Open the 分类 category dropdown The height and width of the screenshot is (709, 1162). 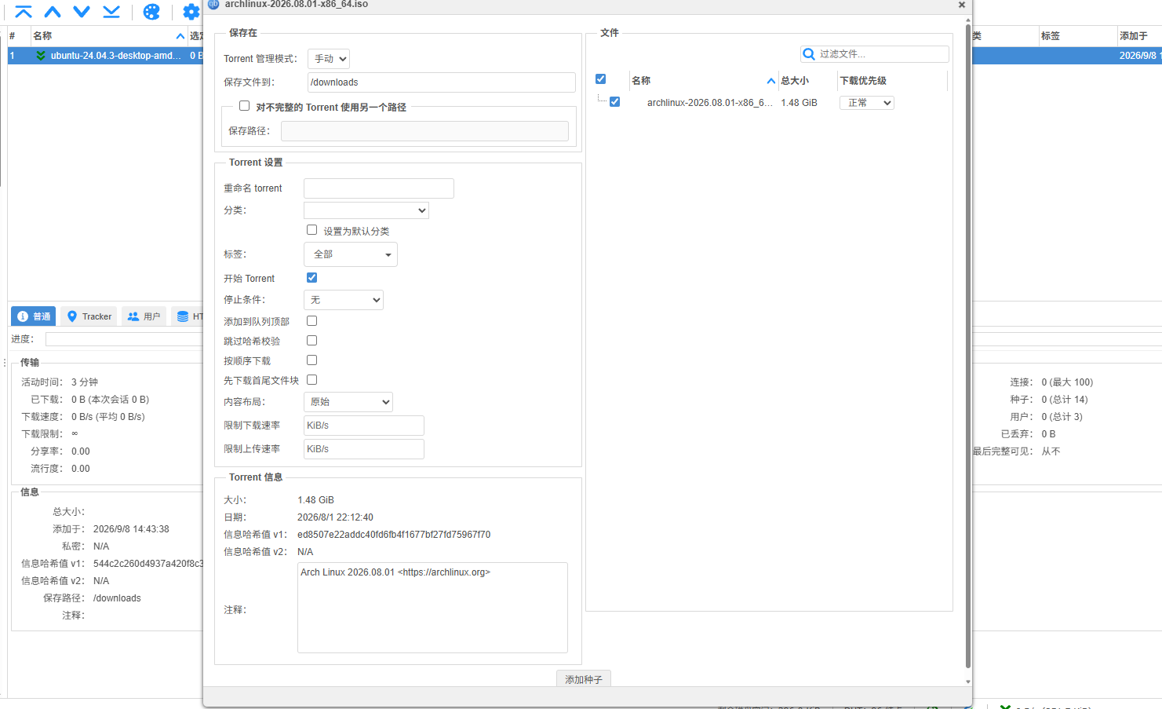[x=366, y=210]
